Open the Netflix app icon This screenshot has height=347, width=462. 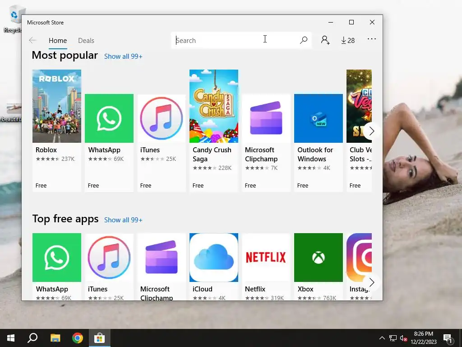pos(266,257)
